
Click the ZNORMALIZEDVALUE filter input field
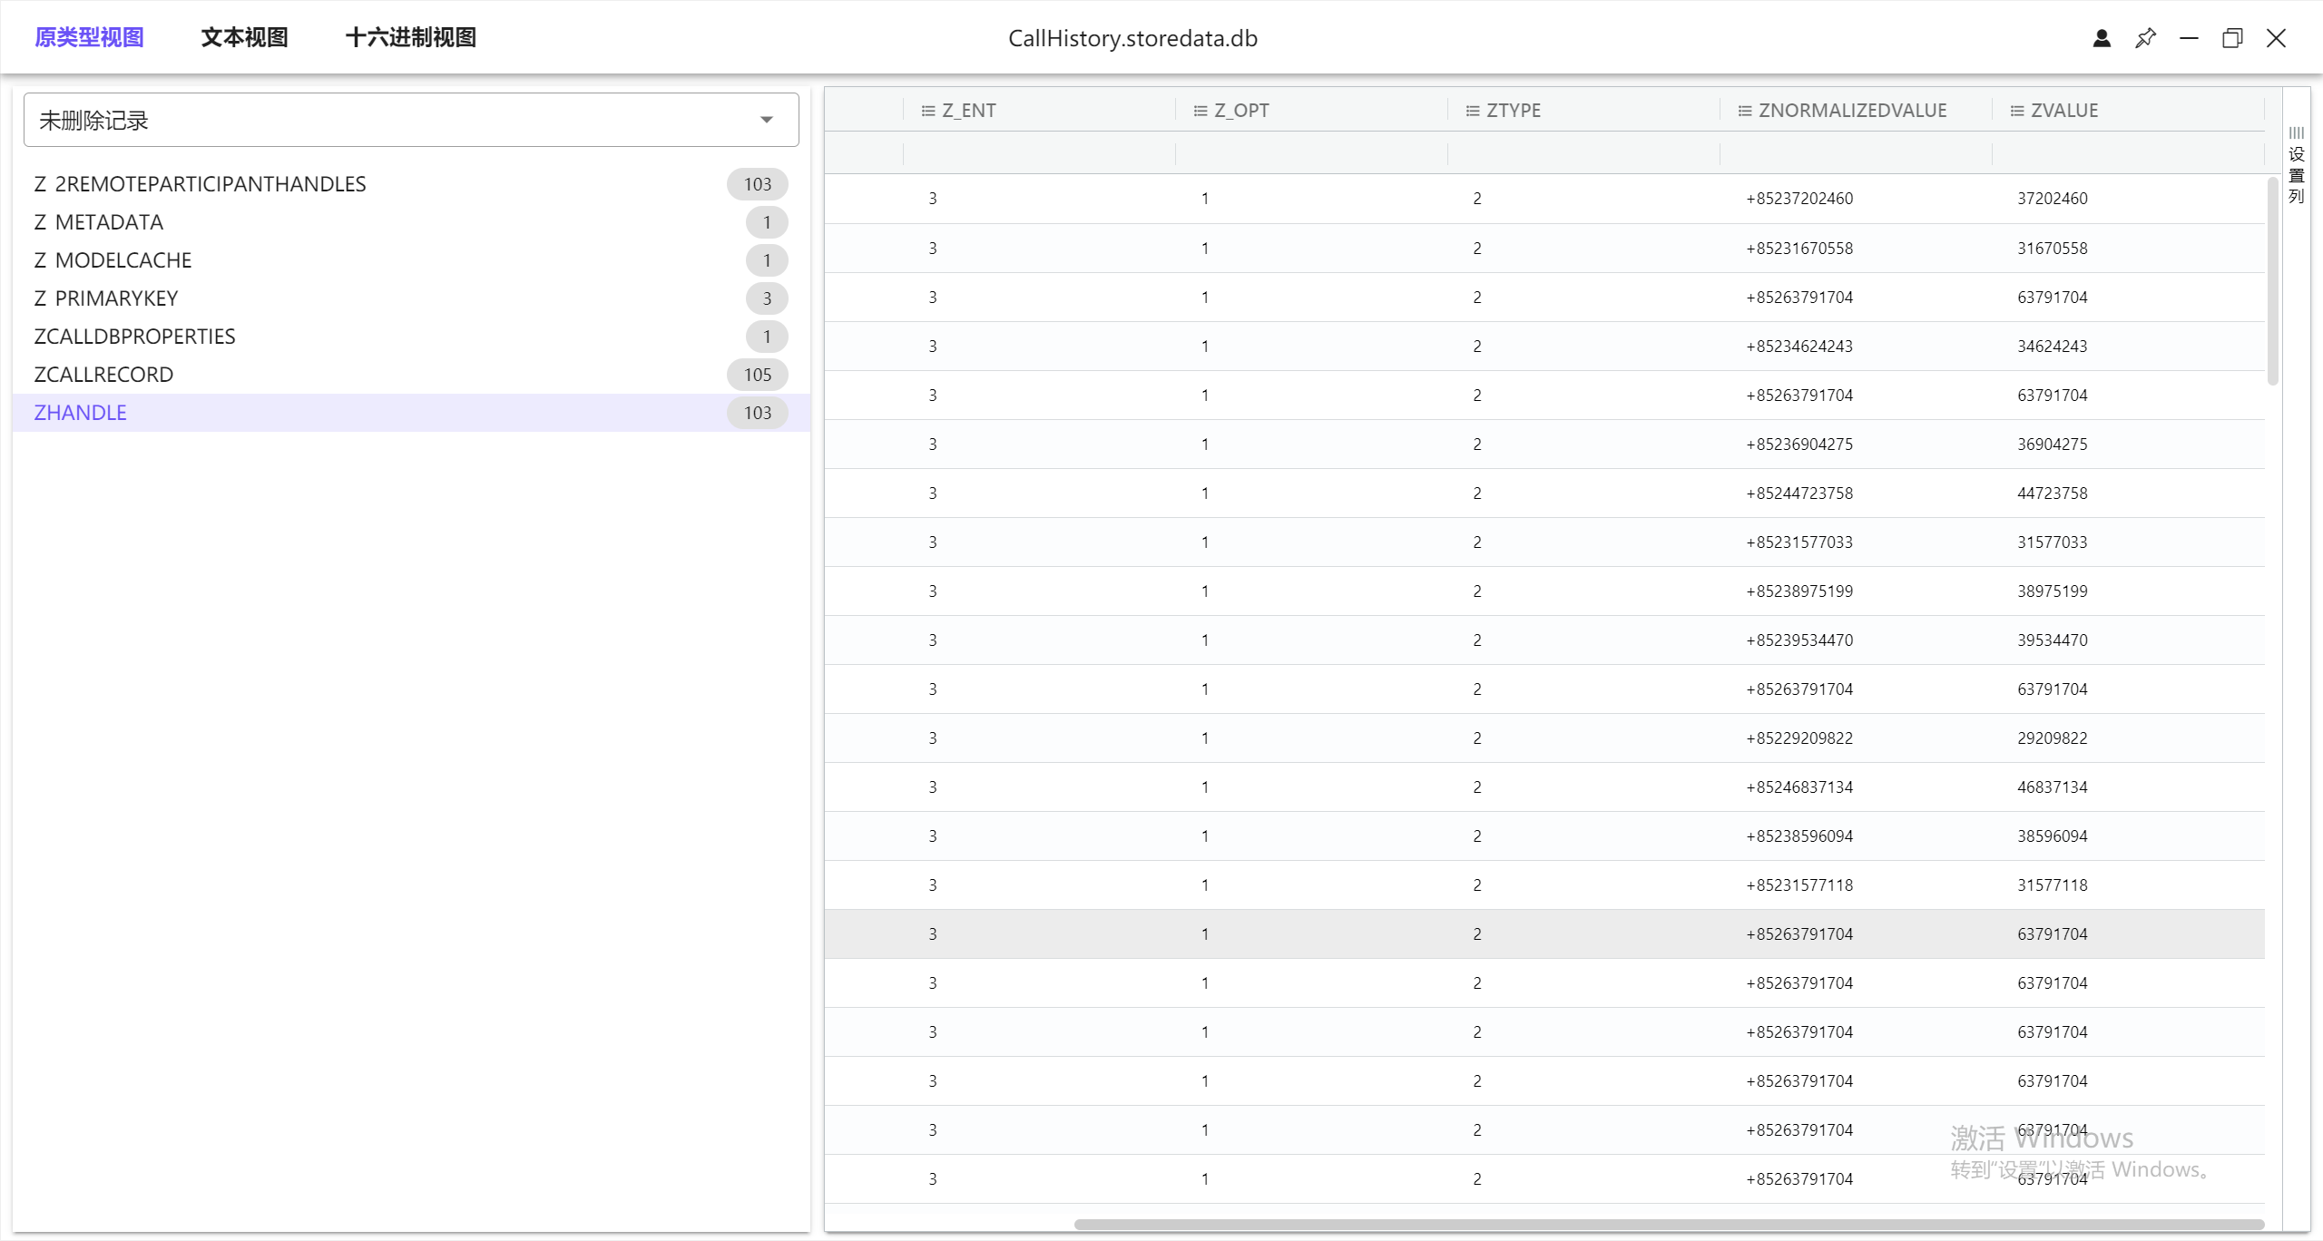1855,153
